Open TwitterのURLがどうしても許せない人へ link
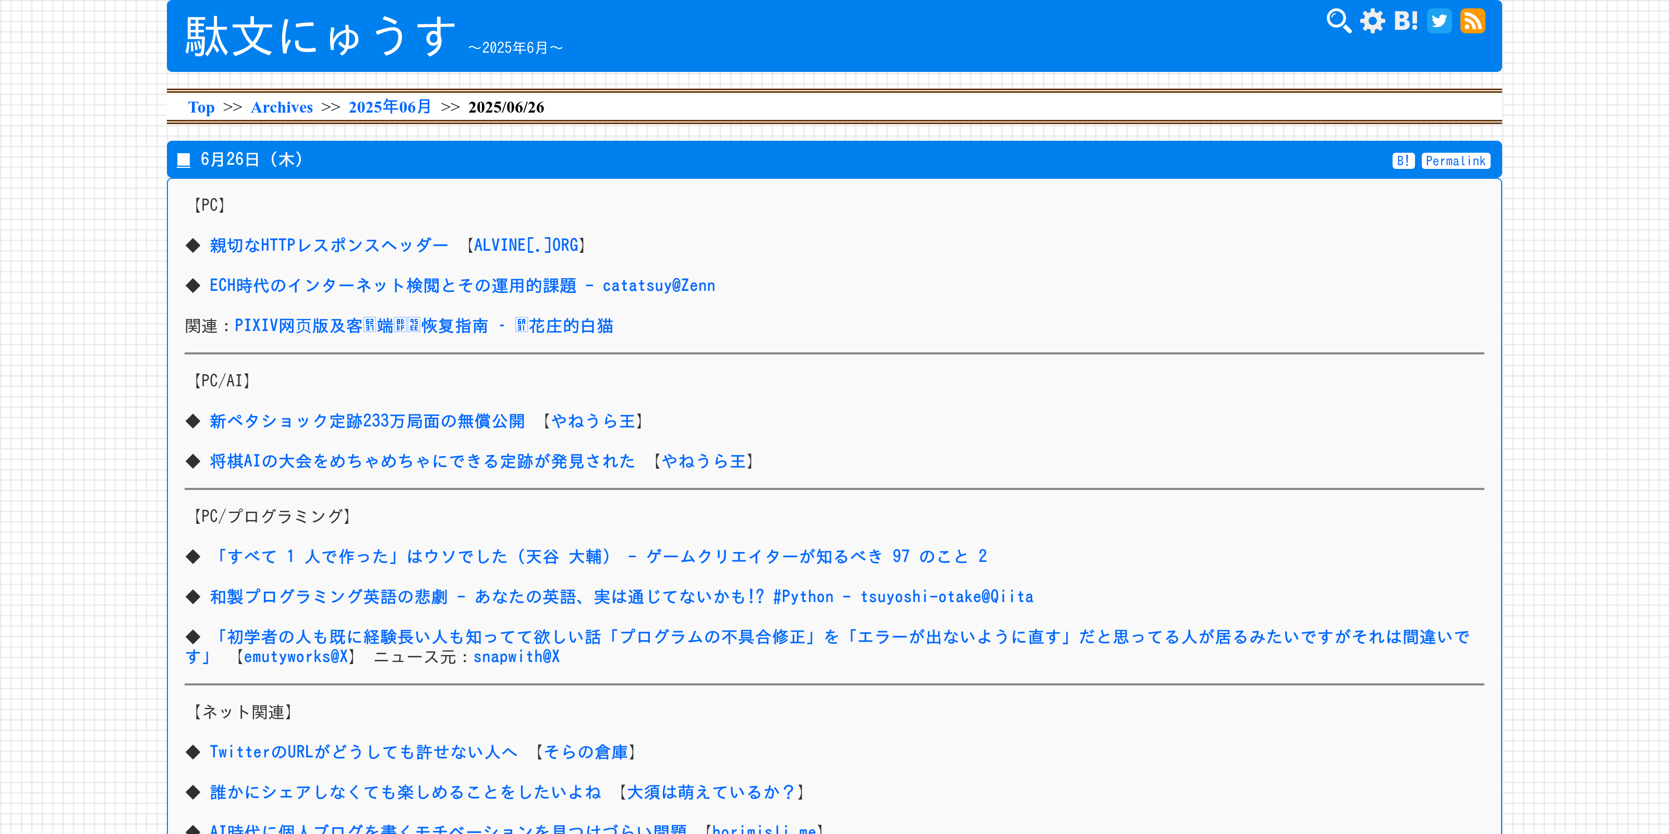The width and height of the screenshot is (1669, 834). pos(363,752)
